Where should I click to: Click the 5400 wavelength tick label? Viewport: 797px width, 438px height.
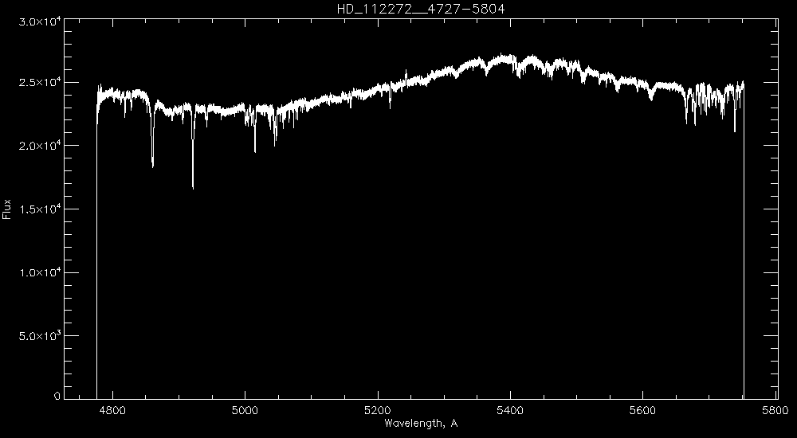tap(510, 410)
